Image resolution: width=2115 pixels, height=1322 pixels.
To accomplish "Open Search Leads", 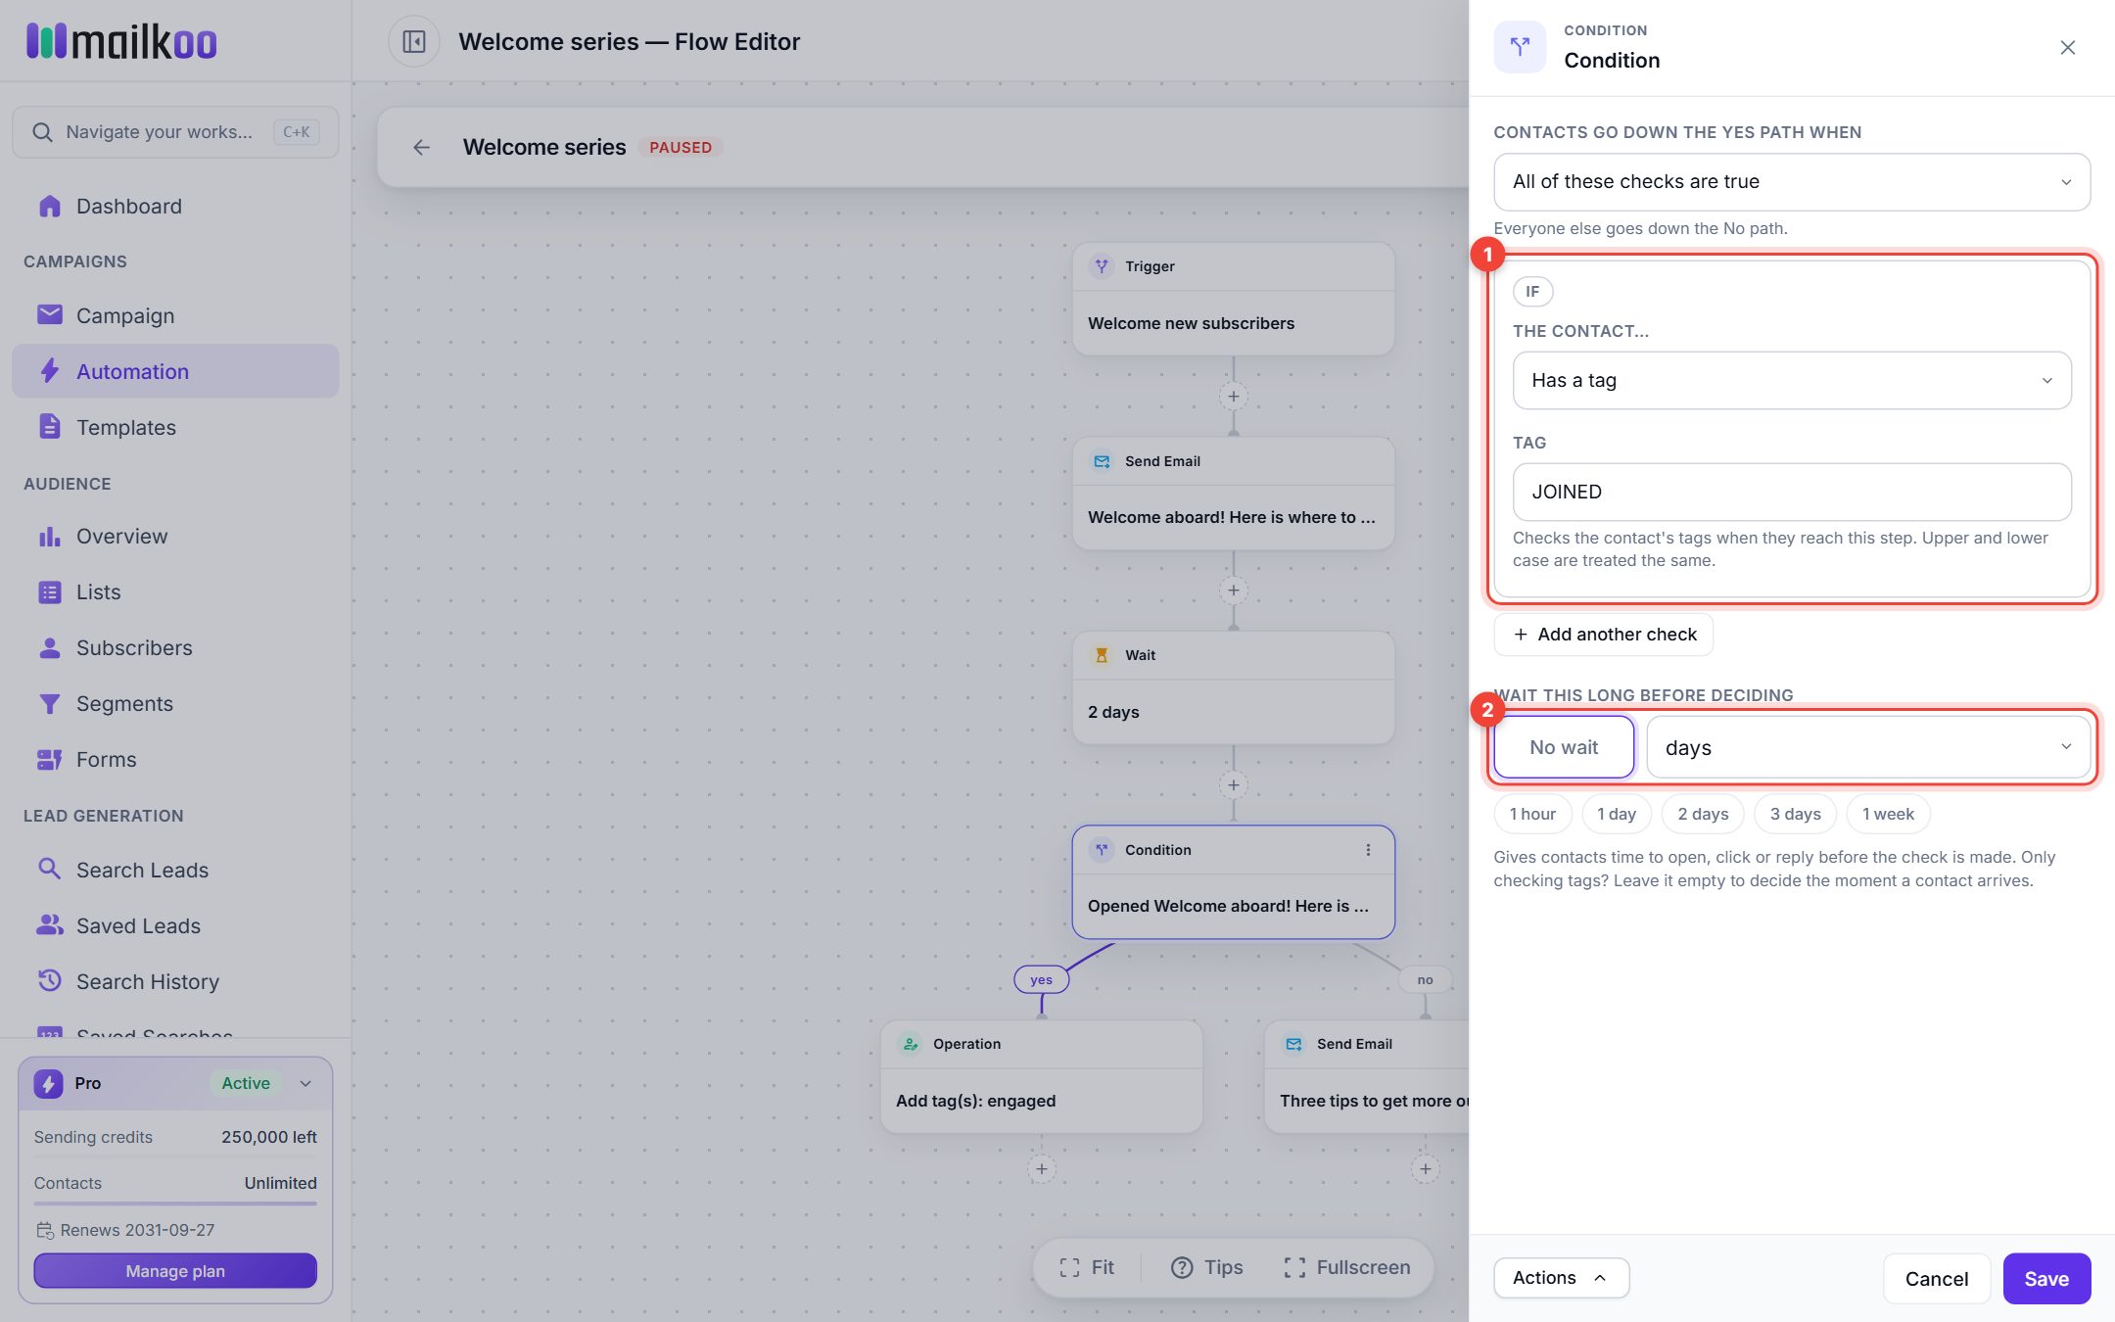I will (x=175, y=870).
